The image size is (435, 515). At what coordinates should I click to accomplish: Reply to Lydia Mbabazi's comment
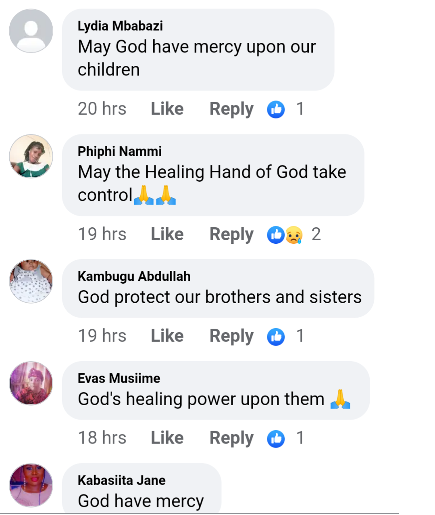[x=231, y=109]
